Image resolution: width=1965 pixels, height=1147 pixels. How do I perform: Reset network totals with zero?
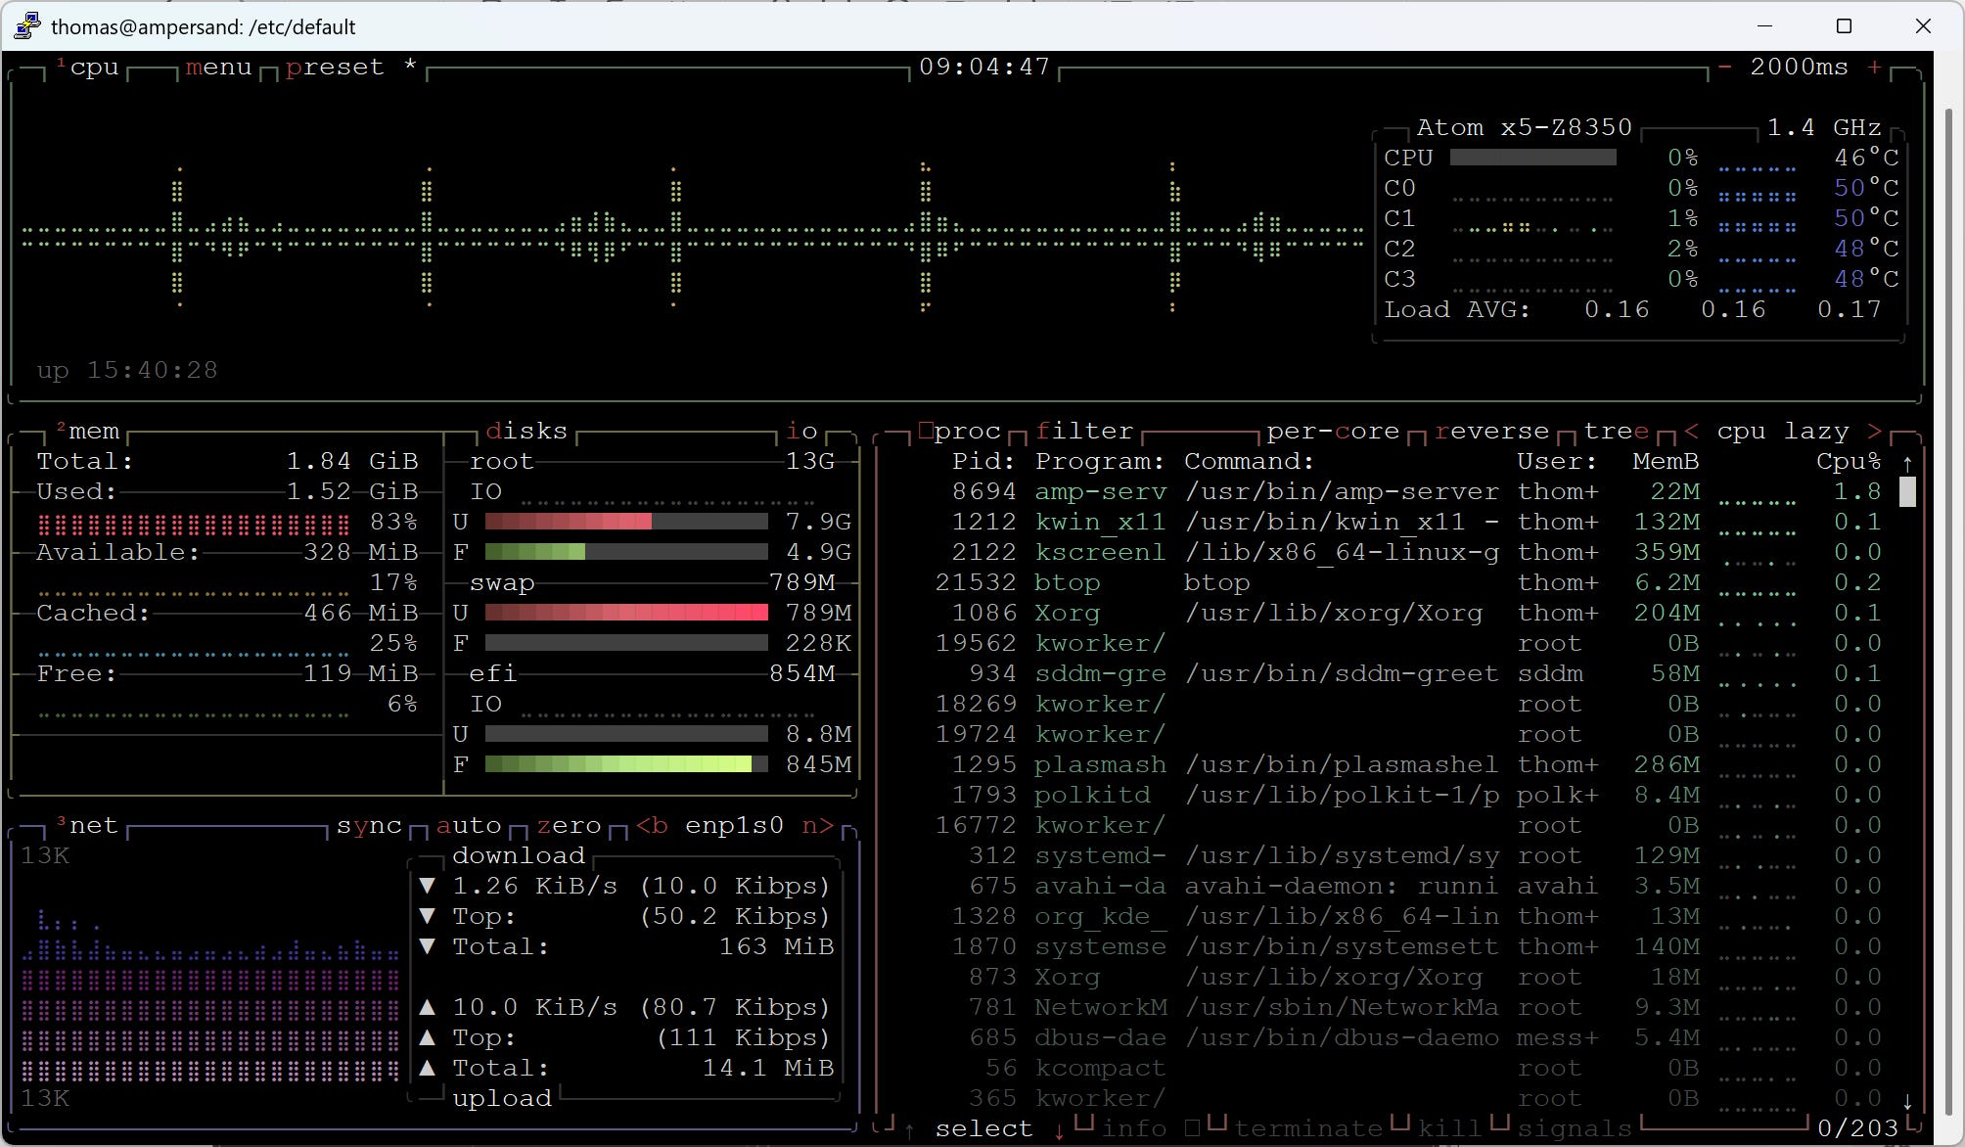[x=569, y=826]
